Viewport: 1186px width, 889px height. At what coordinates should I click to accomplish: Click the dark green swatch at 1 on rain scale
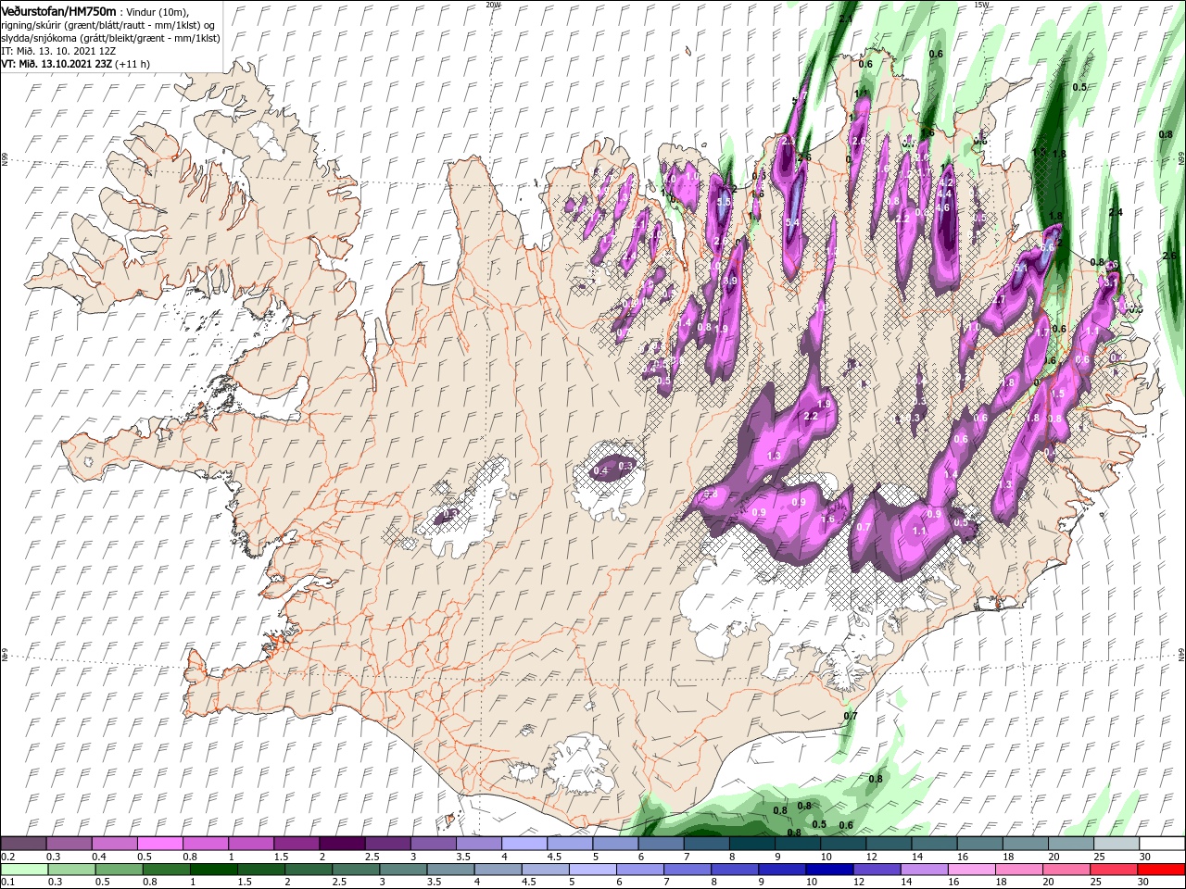[213, 870]
